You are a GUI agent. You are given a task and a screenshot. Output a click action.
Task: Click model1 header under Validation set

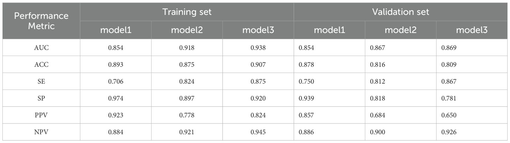329,30
